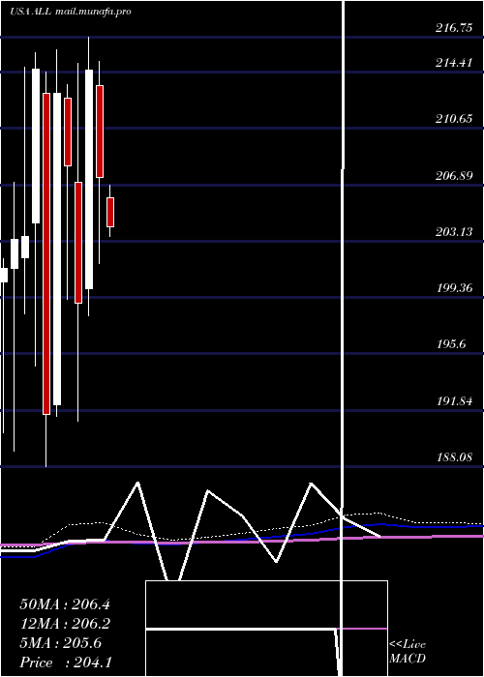Click the 203.13 price axis label
This screenshot has height=677, width=484.
coord(454,232)
